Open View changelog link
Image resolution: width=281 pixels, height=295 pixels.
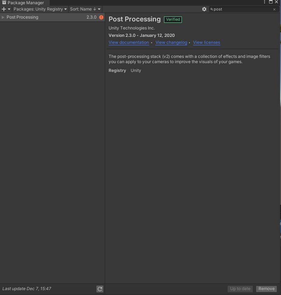pos(171,42)
